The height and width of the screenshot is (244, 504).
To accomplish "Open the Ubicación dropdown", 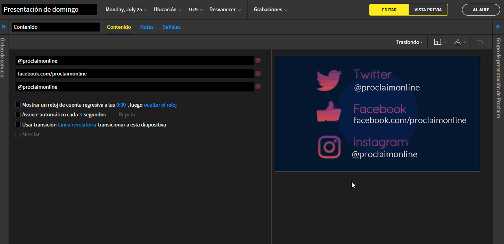I will pos(168,10).
